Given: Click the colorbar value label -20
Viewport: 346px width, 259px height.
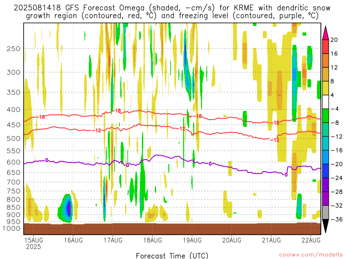Looking at the screenshot, I should pos(337,164).
